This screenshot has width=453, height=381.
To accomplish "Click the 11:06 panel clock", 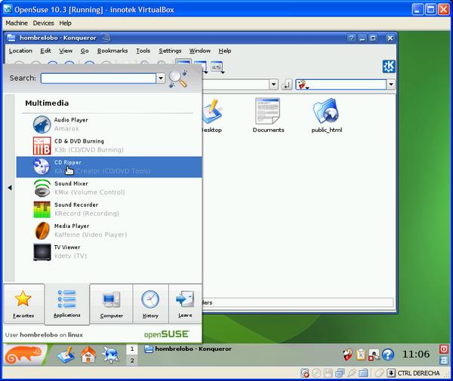I will pos(416,355).
